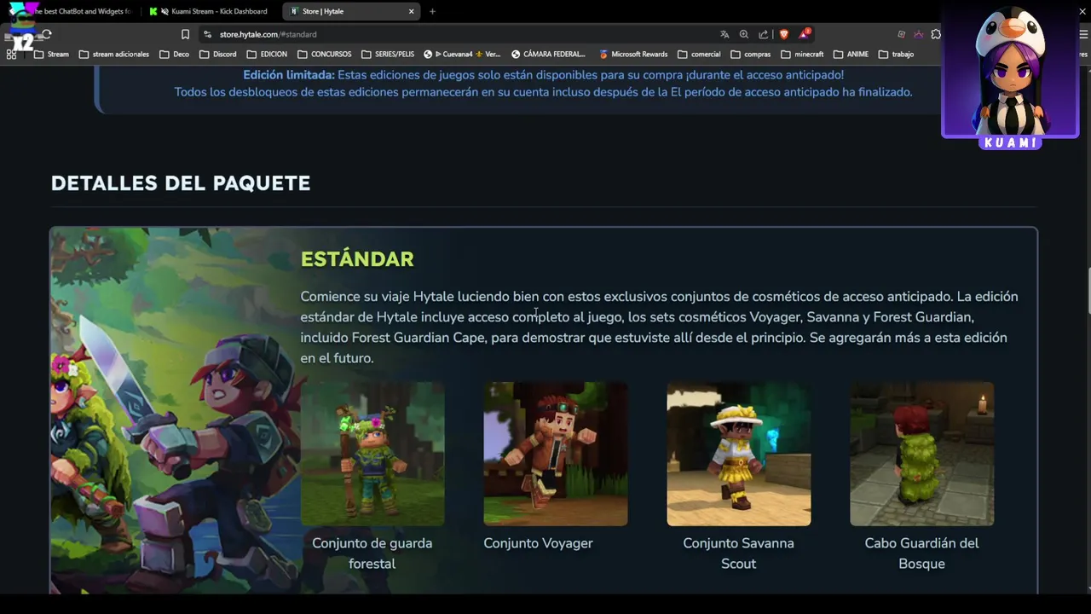Open Brave Rewards triangle icon
Screen dimensions: 1091x614
[x=804, y=34]
